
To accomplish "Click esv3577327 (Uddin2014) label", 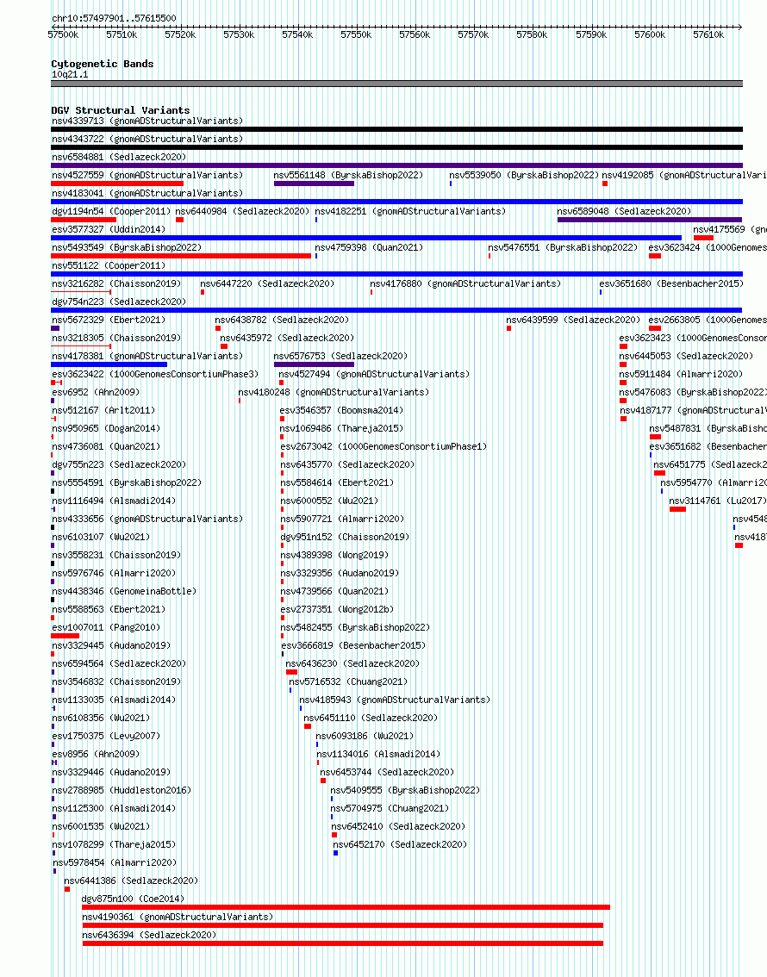I will tap(109, 229).
